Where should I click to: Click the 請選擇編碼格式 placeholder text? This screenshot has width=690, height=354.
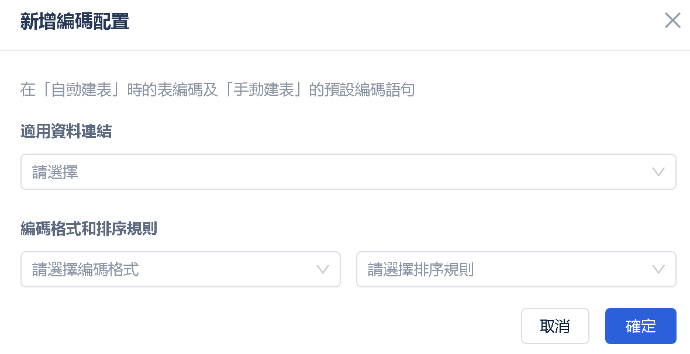click(85, 269)
